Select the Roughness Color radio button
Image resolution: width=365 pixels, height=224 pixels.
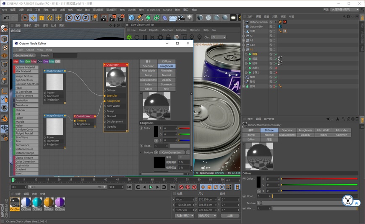[141, 128]
